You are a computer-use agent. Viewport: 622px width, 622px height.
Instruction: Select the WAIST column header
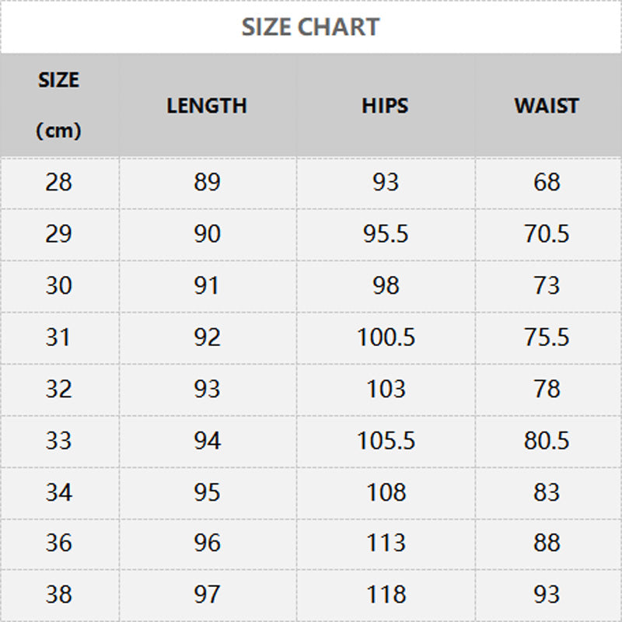[x=547, y=106]
